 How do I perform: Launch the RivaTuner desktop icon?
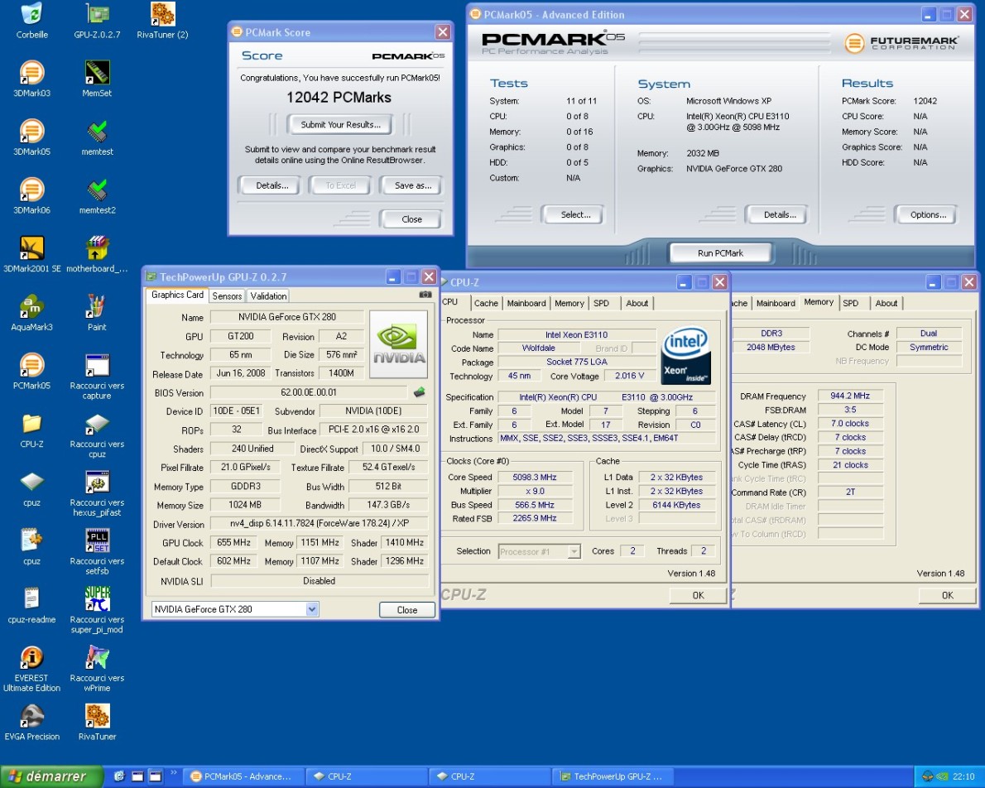tap(97, 722)
